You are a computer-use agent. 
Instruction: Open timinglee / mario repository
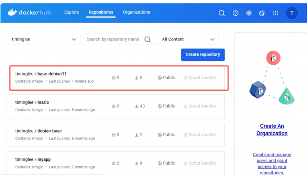click(32, 102)
